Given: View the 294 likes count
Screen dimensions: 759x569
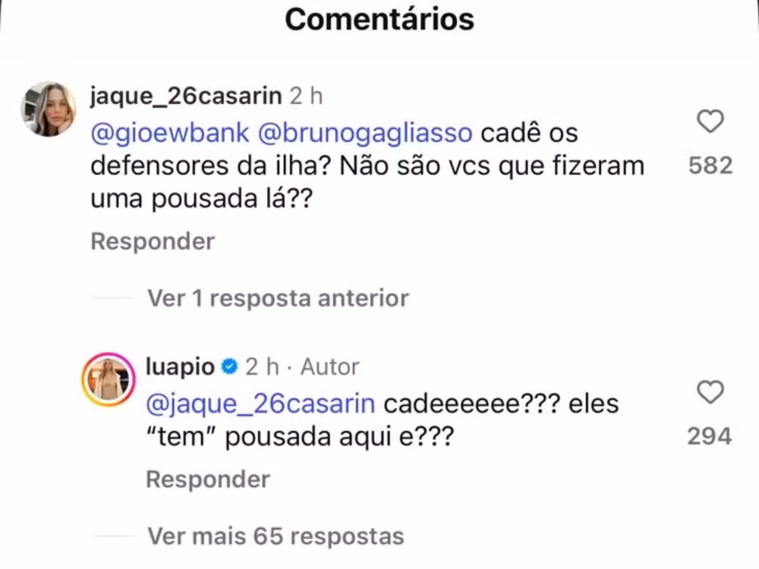Looking at the screenshot, I should coord(710,436).
